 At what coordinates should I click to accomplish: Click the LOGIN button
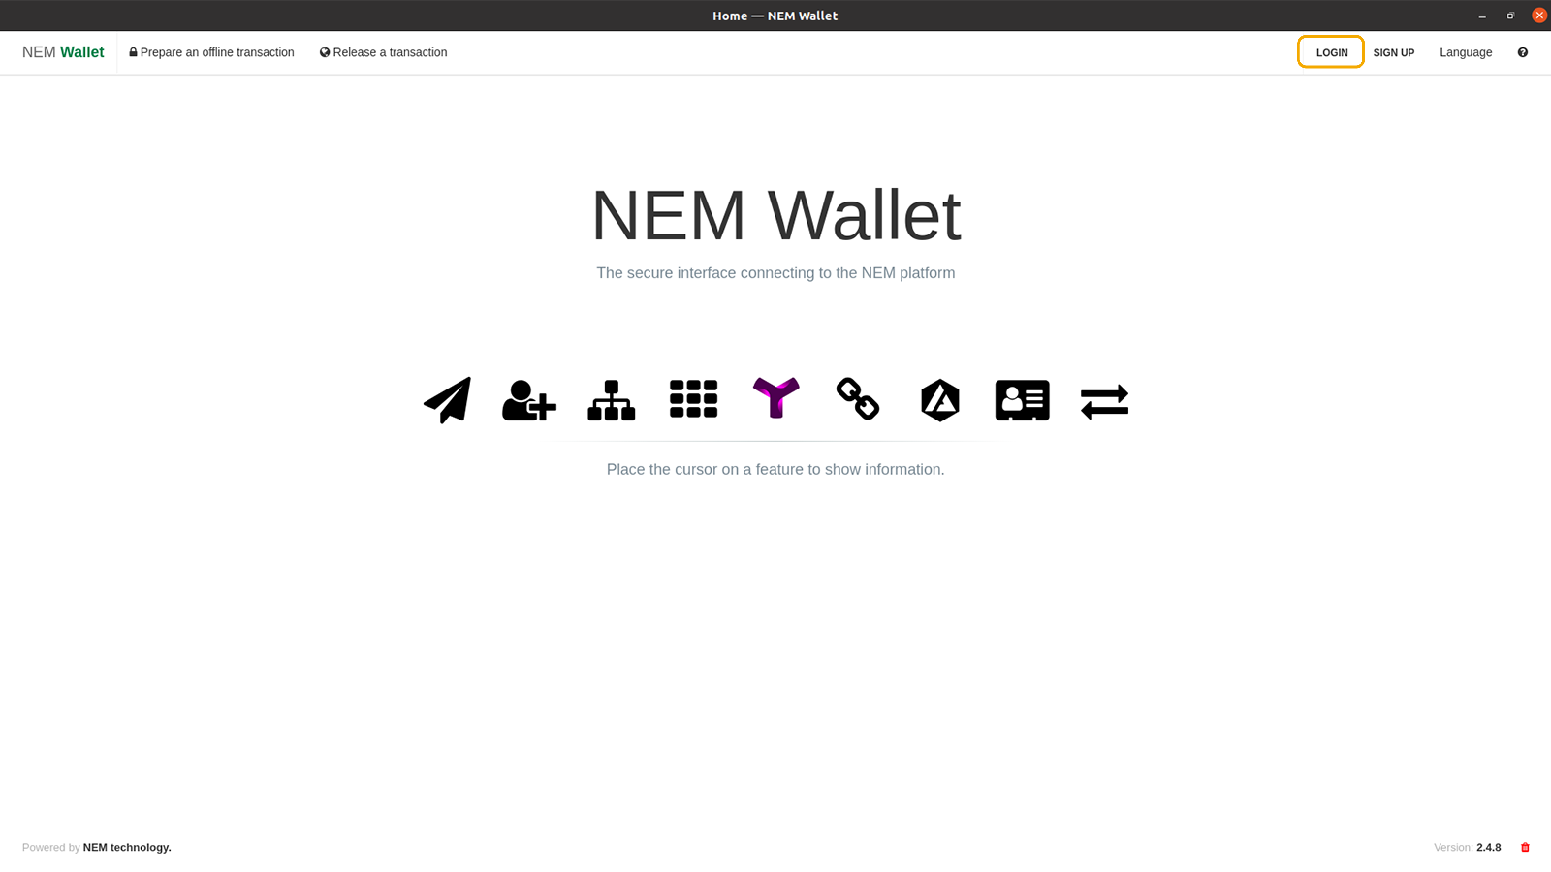(x=1331, y=52)
